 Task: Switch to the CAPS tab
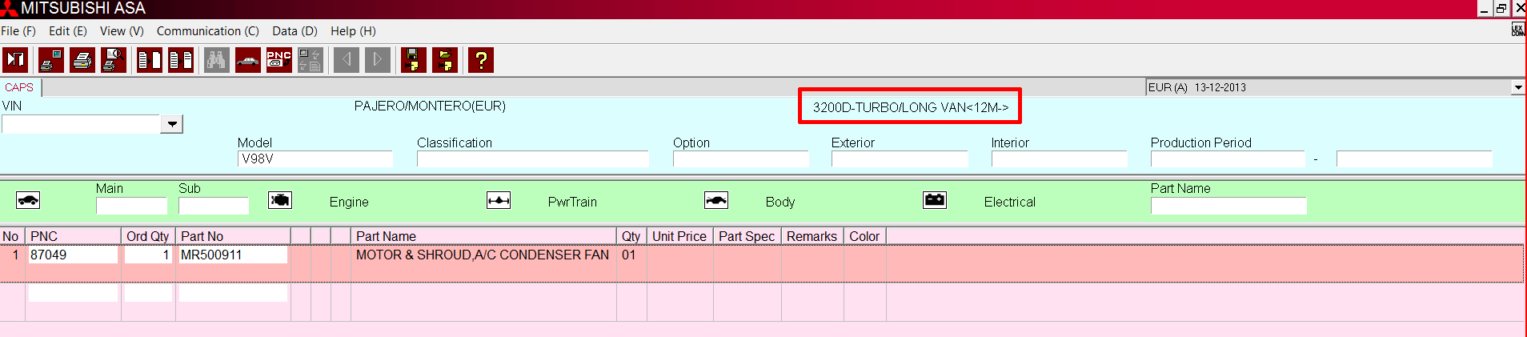pos(19,87)
